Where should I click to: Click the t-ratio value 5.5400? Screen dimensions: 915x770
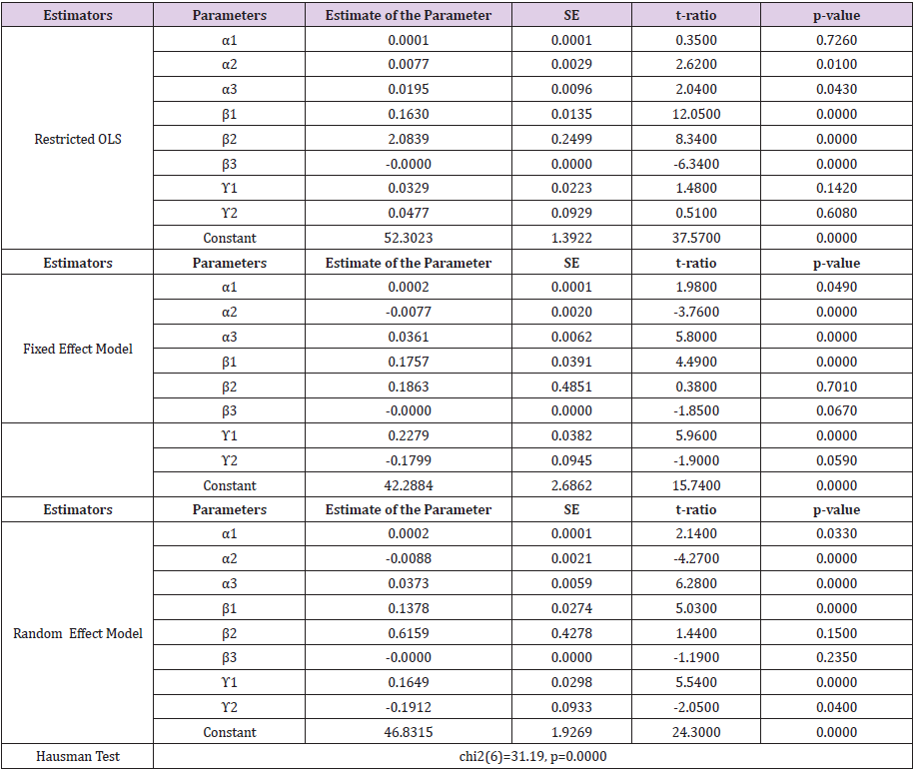[x=696, y=682]
